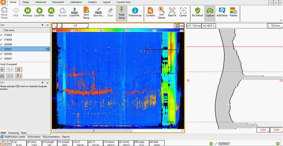Click the binoculars search button

click(x=2, y=76)
